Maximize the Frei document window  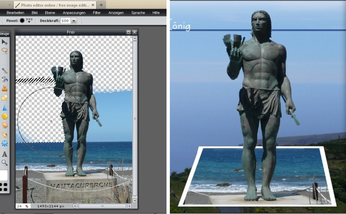point(128,32)
